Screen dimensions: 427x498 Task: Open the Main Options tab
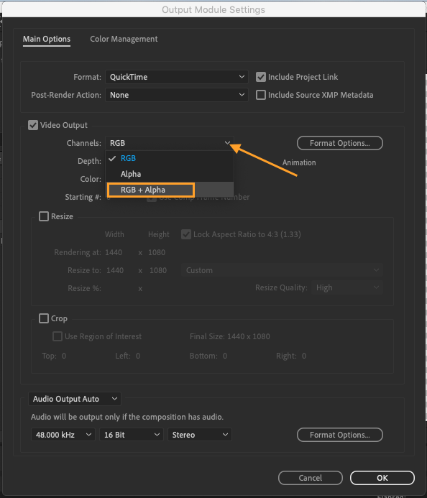coord(47,39)
